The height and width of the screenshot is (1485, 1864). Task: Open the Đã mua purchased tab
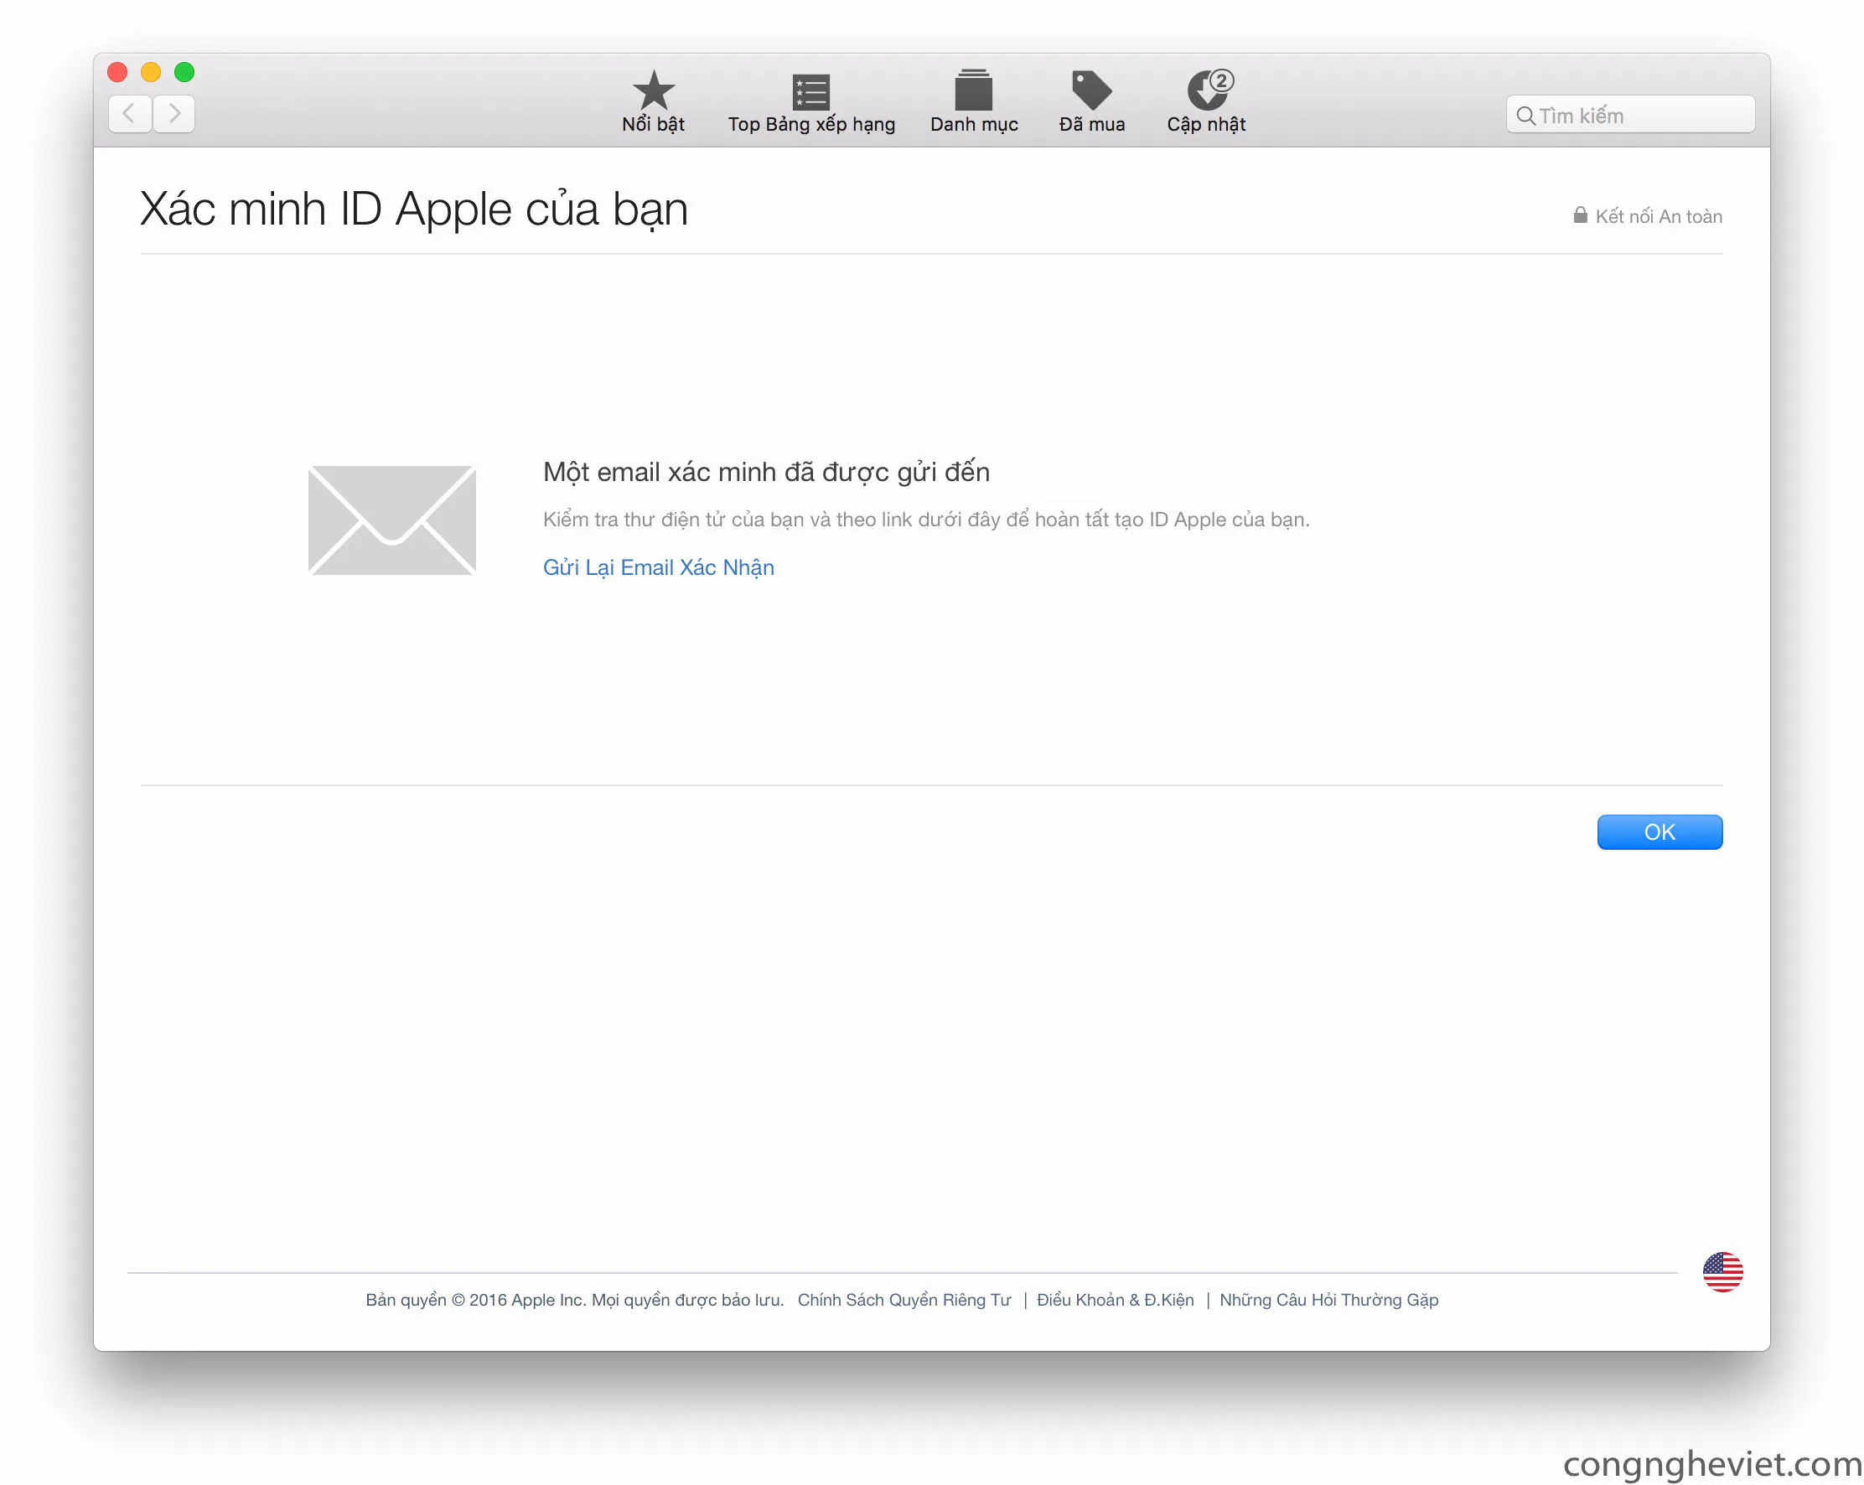pos(1091,101)
